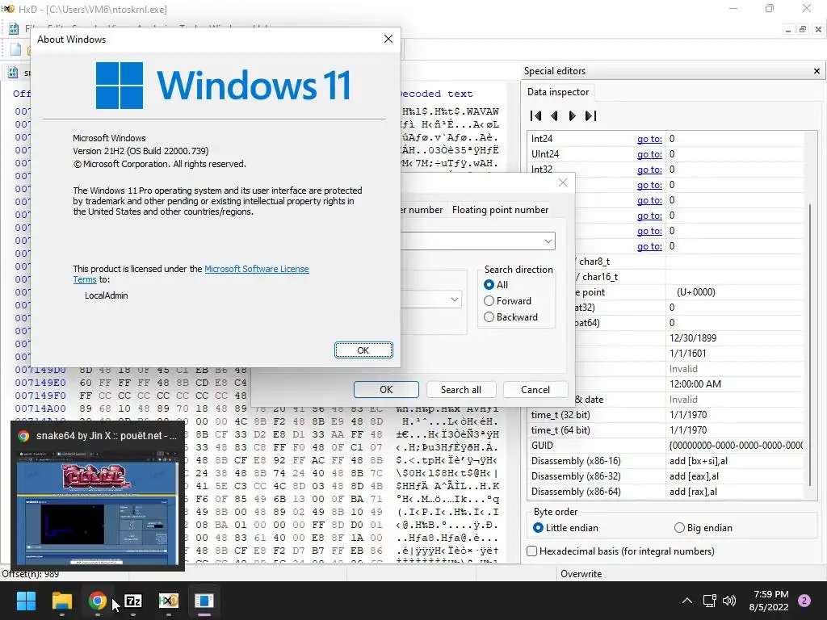Go to next byte in Data inspector
This screenshot has height=620, width=827.
coord(572,116)
